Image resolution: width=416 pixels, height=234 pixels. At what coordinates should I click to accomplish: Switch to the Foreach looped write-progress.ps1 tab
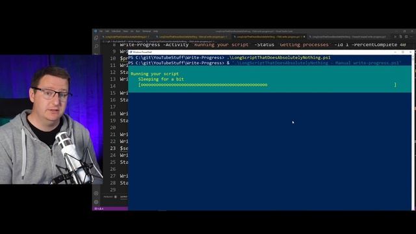[348, 37]
